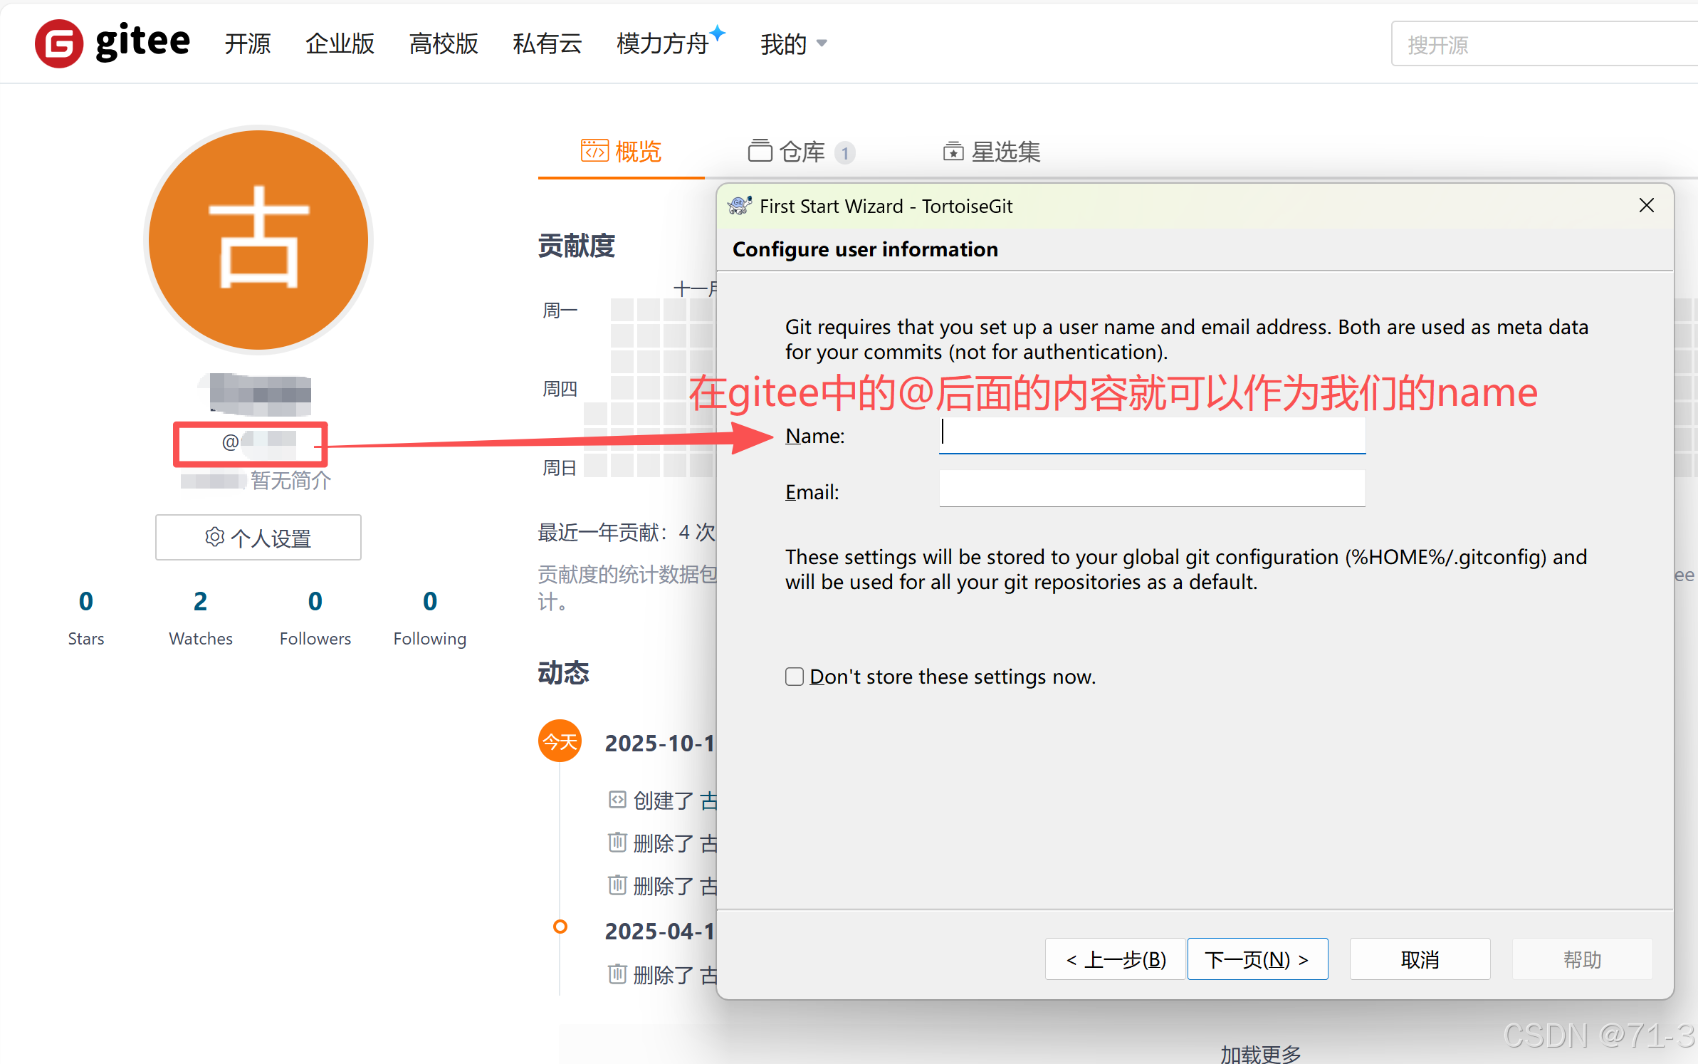Click the 创建了 repository activity icon

click(617, 800)
